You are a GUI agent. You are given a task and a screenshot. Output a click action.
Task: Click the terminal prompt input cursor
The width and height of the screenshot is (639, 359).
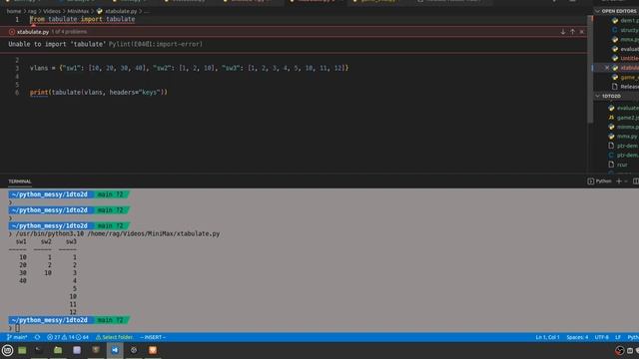pos(17,328)
